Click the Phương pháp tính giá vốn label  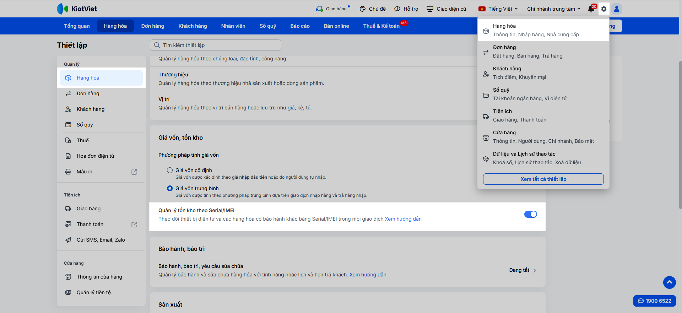click(x=189, y=155)
